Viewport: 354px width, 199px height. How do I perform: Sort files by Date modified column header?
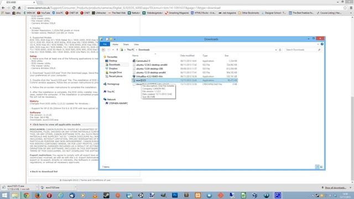coord(187,55)
